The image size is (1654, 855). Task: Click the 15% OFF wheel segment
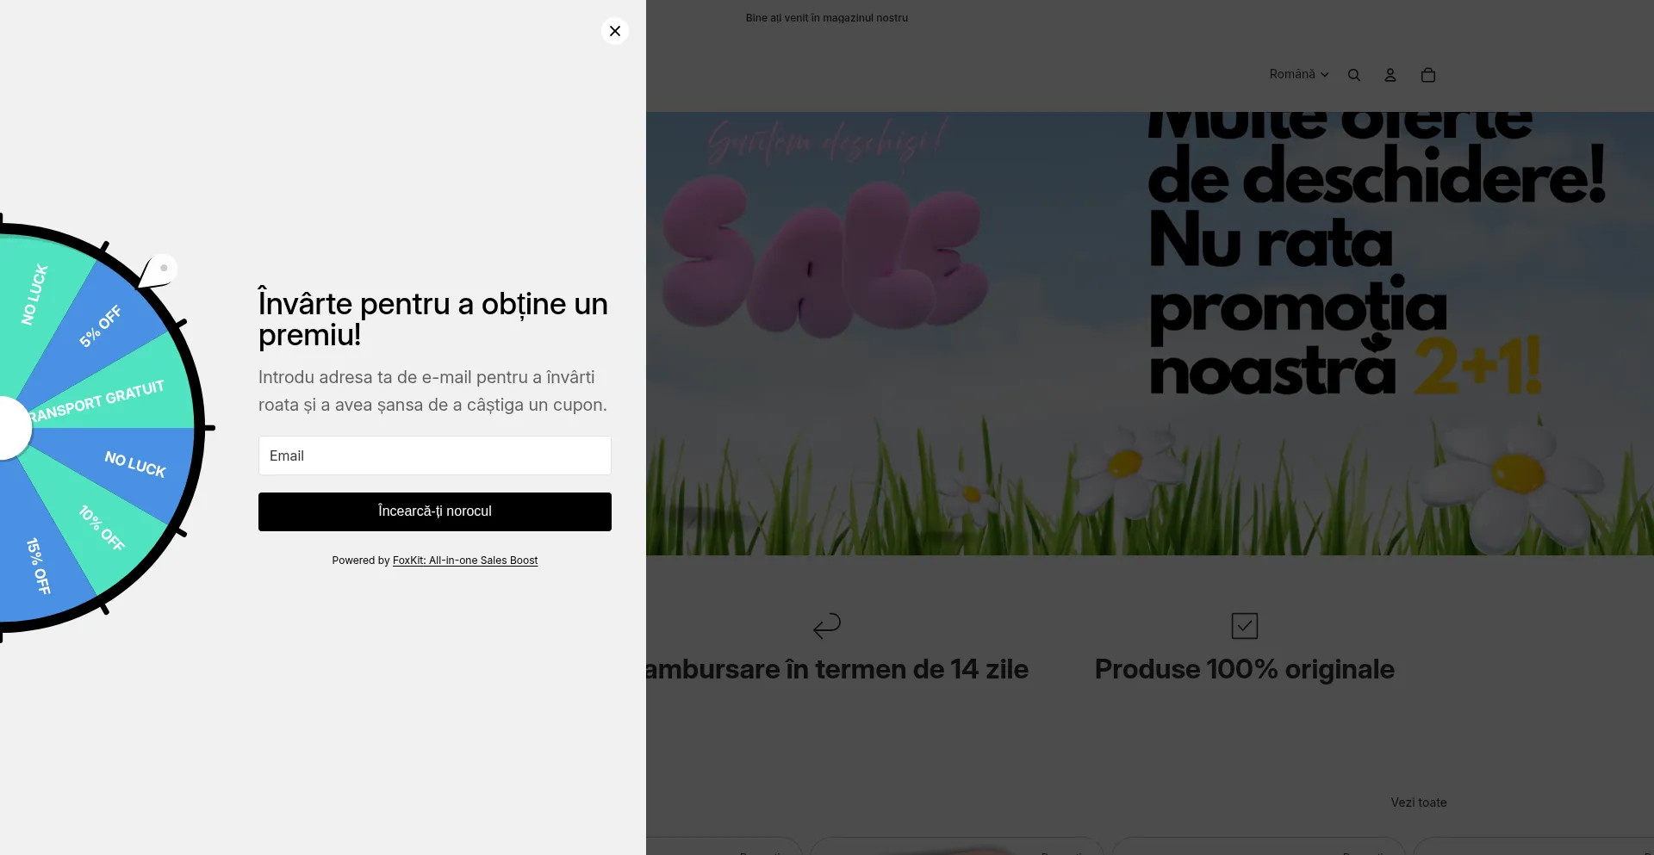point(39,566)
